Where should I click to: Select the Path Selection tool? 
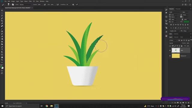(2, 52)
